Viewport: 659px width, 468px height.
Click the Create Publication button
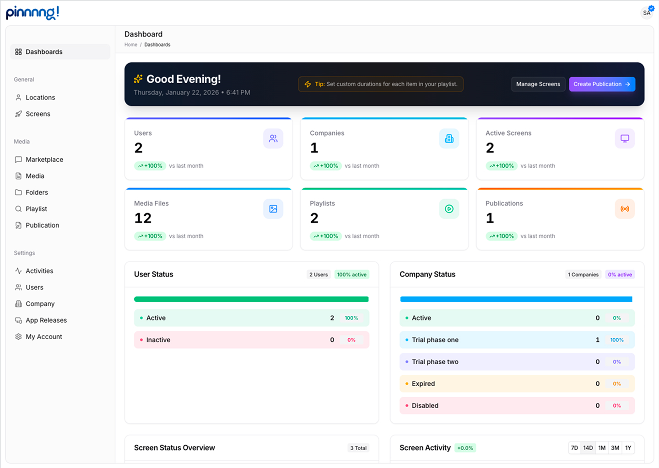tap(602, 84)
